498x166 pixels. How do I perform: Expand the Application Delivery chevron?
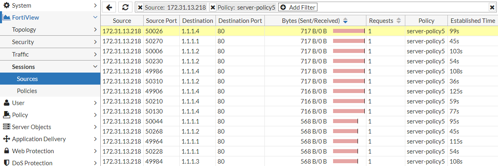[x=95, y=139]
